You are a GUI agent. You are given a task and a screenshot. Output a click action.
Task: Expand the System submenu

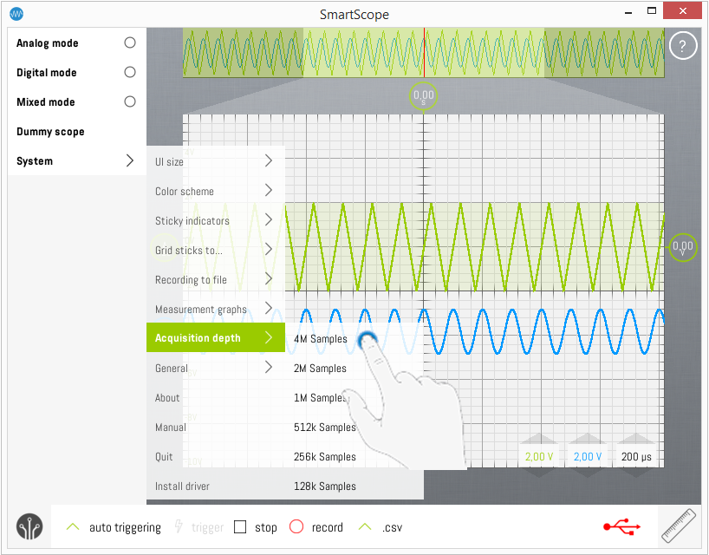tap(130, 160)
